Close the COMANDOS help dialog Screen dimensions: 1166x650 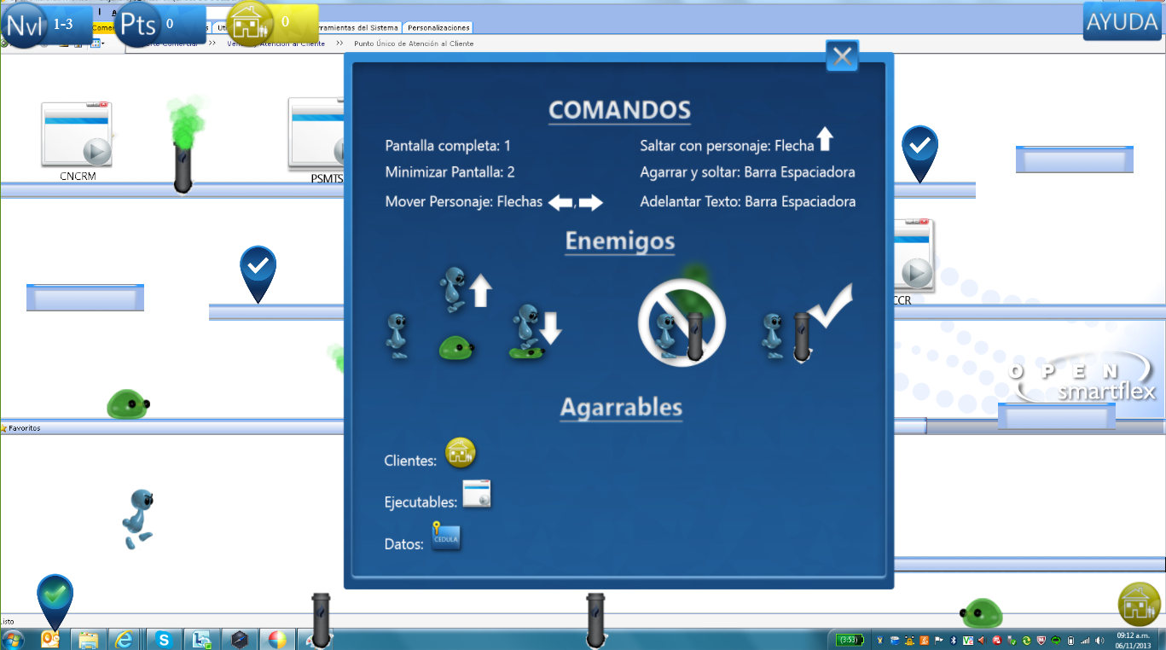842,57
